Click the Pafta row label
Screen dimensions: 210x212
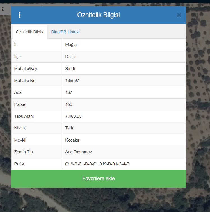click(x=19, y=164)
